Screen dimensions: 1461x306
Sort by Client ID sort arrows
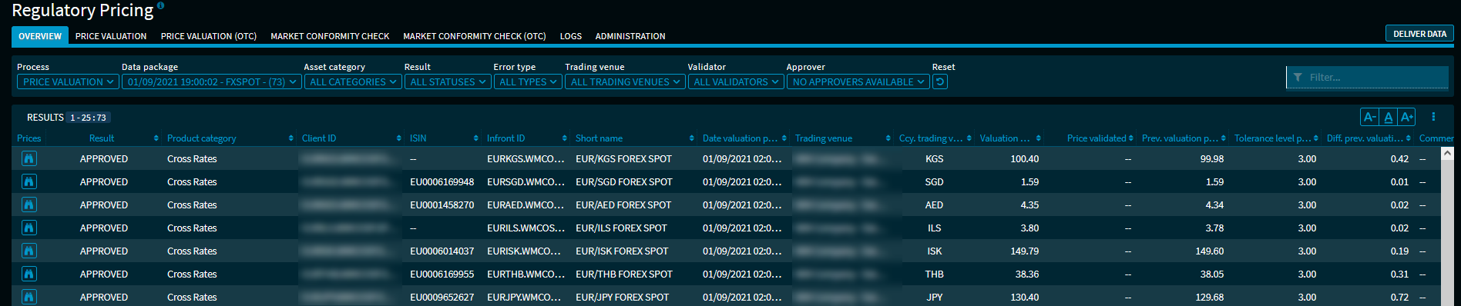point(399,138)
